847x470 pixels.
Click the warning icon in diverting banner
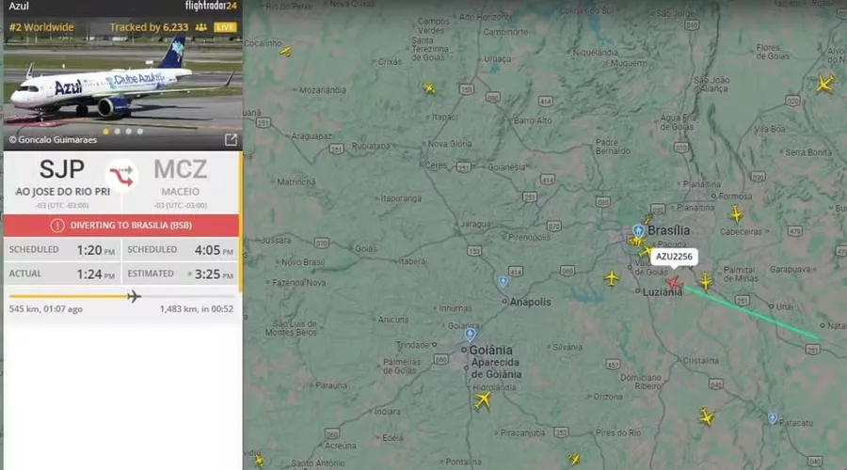point(57,226)
